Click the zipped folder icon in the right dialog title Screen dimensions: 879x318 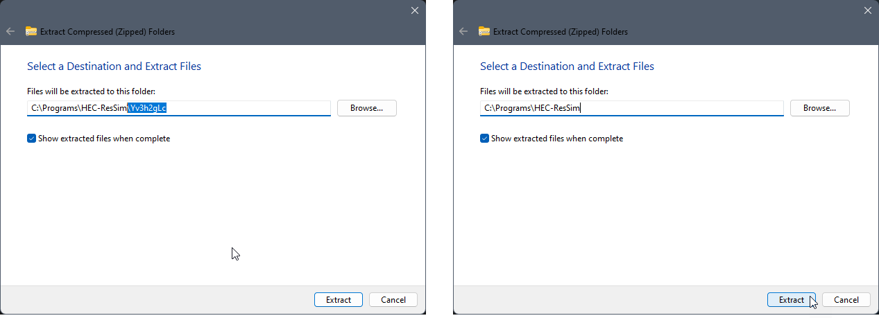(484, 31)
